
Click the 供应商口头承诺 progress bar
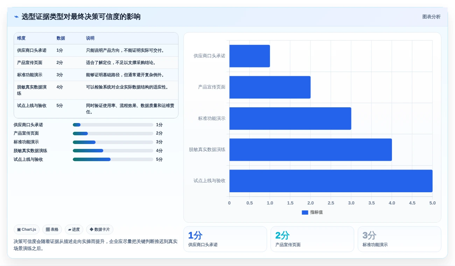click(113, 125)
